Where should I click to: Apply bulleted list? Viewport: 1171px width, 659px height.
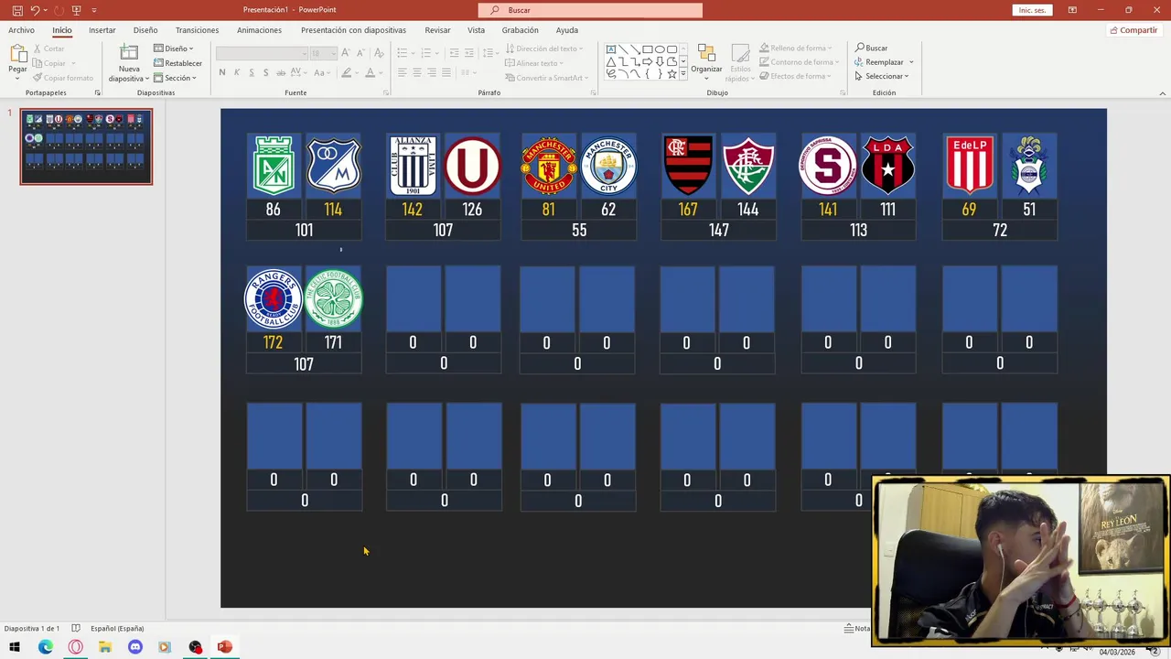pos(404,53)
